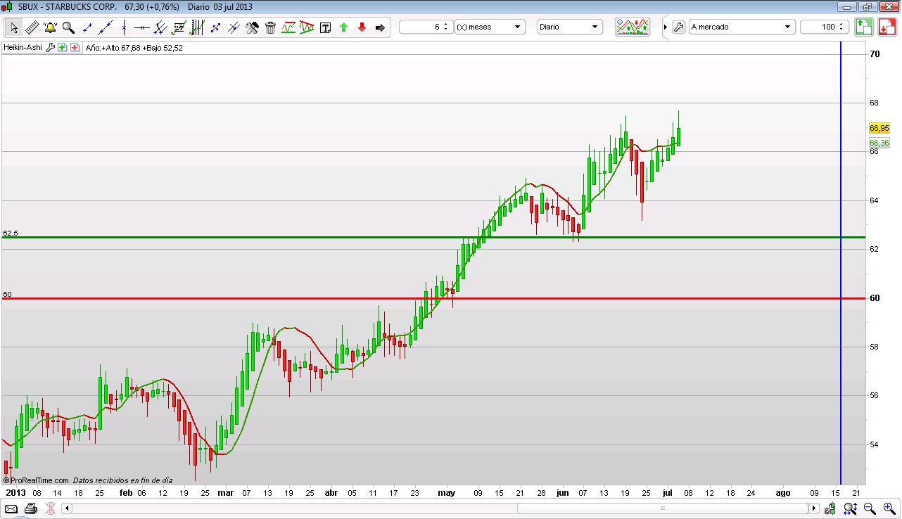
Task: Click the horizontal scrollbar right arrow
Action: [x=814, y=508]
